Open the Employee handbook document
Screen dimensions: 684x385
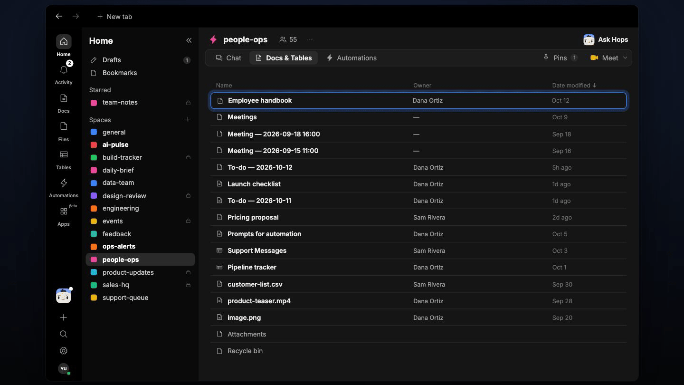418,100
